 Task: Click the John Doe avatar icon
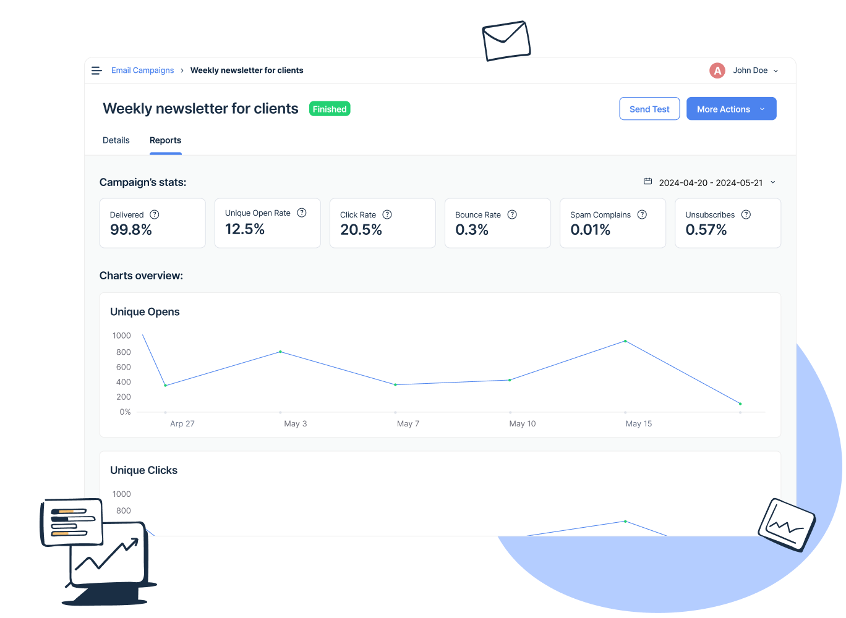pyautogui.click(x=717, y=70)
